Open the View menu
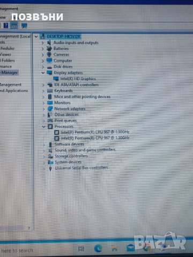This screenshot has height=257, width=193. (3, 17)
